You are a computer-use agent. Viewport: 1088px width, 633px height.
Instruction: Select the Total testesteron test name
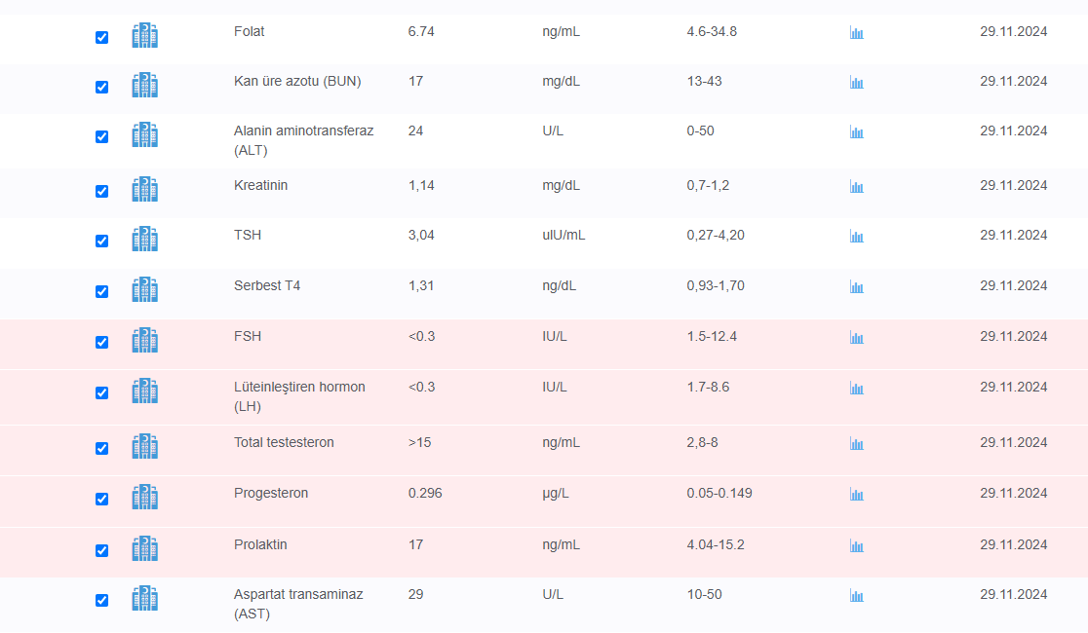pos(284,442)
